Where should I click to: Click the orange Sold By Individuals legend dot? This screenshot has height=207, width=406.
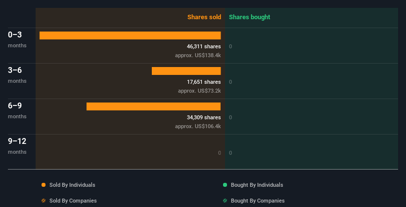pos(44,185)
